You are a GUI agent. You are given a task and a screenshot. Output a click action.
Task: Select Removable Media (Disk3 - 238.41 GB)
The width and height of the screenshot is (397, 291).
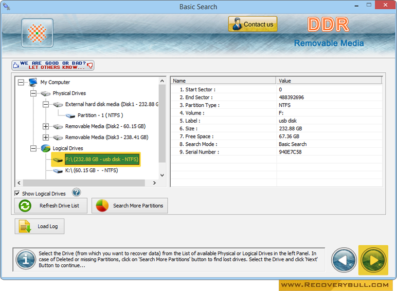106,137
